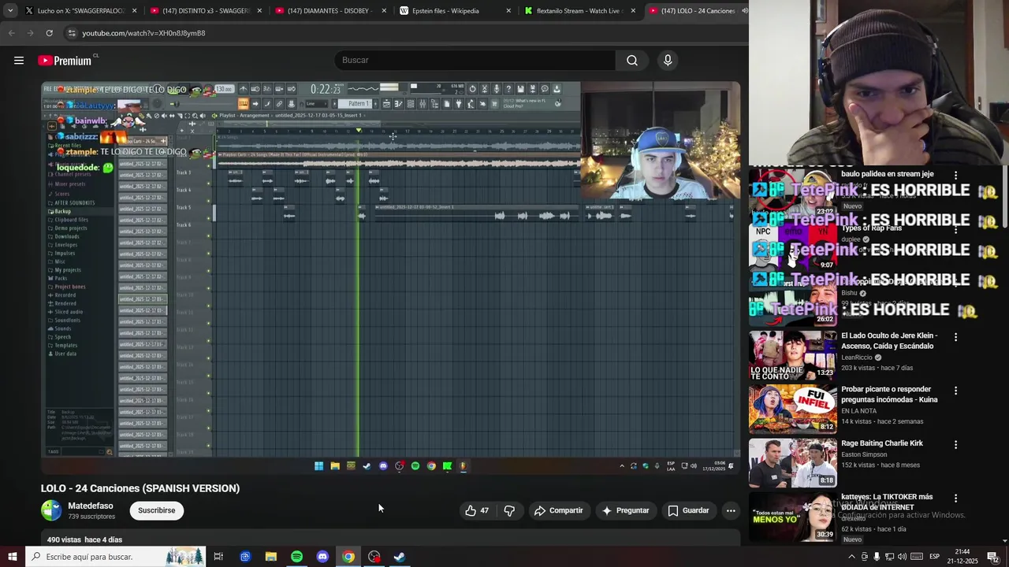Click the Buscar search field
This screenshot has height=567, width=1009.
click(475, 60)
